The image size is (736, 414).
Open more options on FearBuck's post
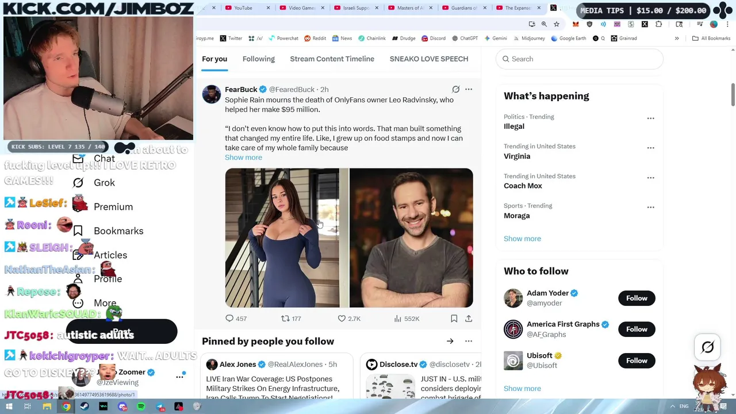(x=469, y=89)
